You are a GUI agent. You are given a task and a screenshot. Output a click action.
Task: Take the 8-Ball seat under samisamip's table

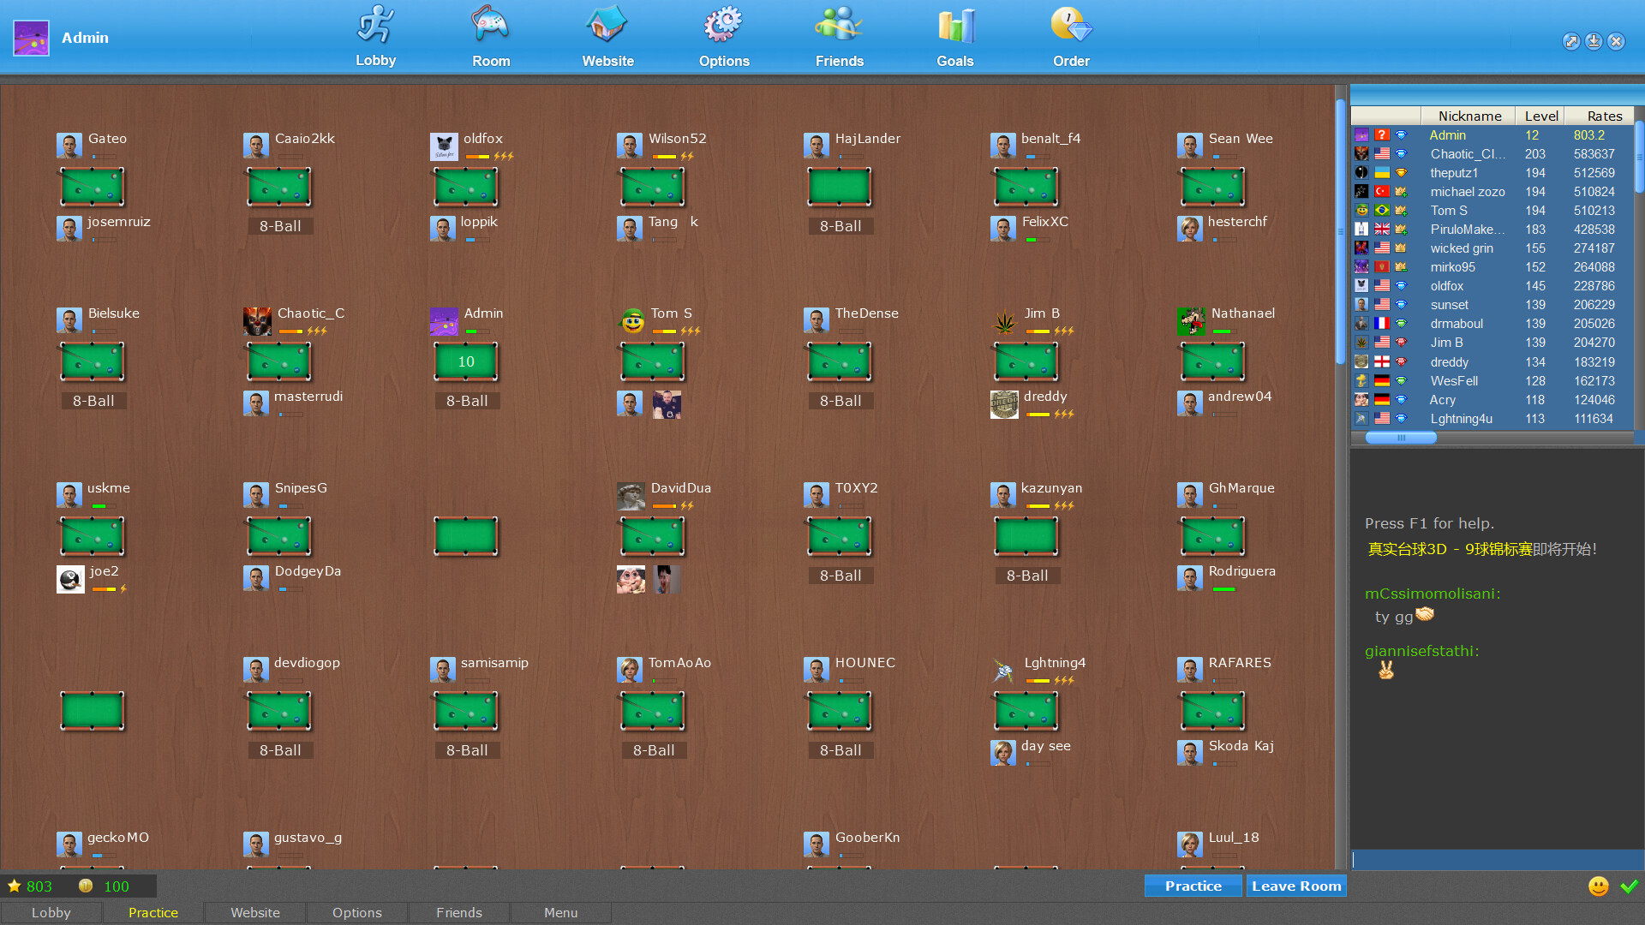click(x=467, y=750)
